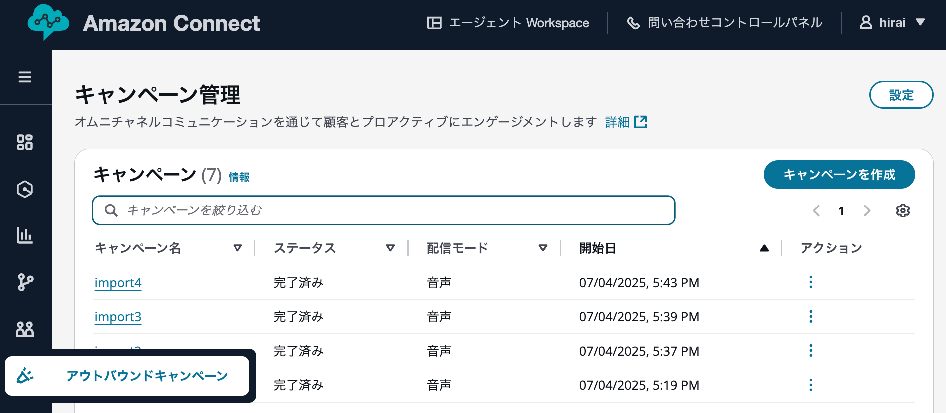This screenshot has height=413, width=946.
Task: Click page number 1 in pagination
Action: [x=842, y=211]
